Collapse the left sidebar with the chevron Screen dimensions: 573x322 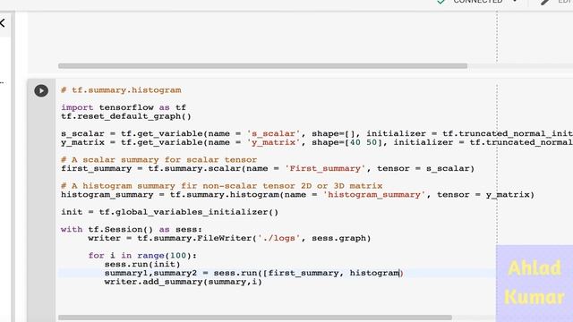pos(2,23)
